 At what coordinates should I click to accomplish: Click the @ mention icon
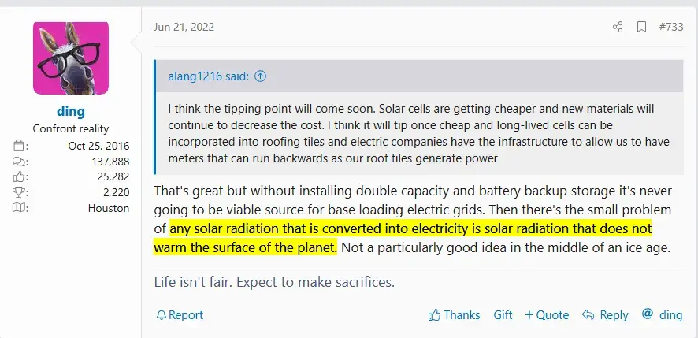click(x=648, y=314)
